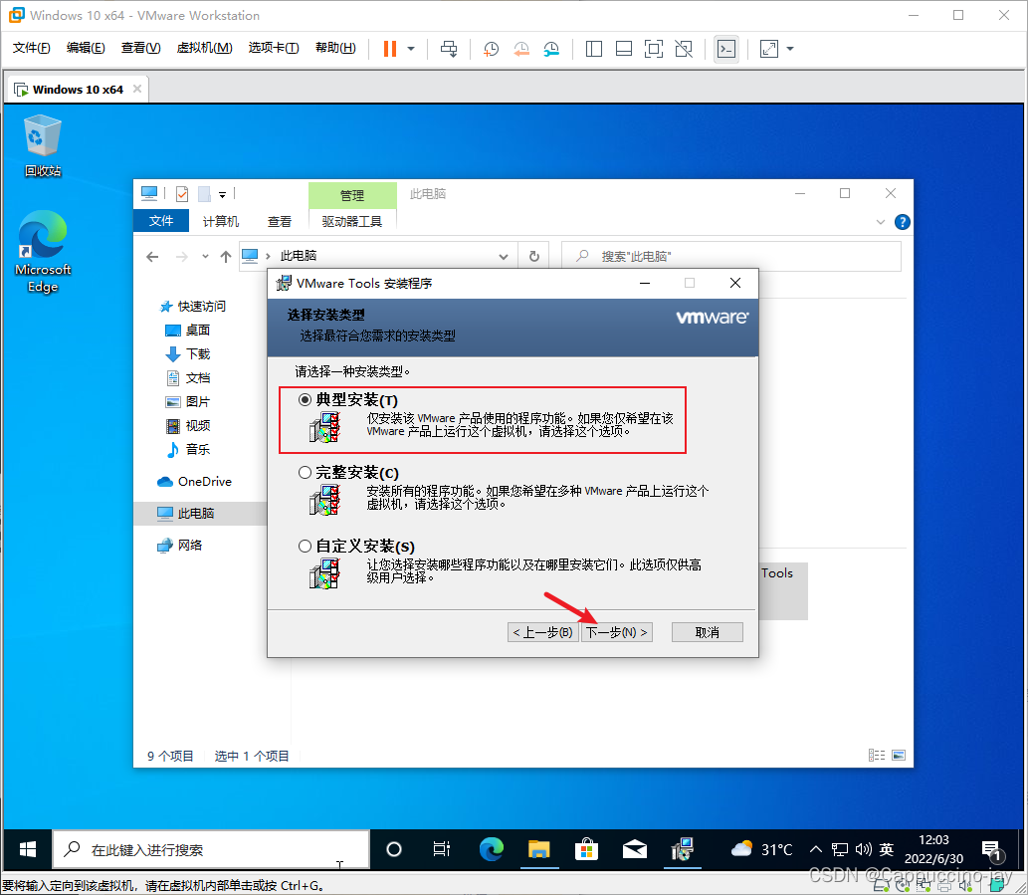Click the 下一步 button in installer
Image resolution: width=1028 pixels, height=895 pixels.
pos(616,631)
